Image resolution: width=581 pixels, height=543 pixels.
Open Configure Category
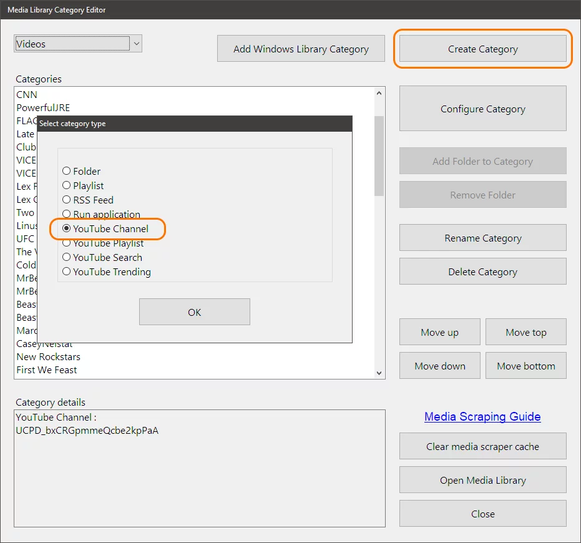(483, 109)
